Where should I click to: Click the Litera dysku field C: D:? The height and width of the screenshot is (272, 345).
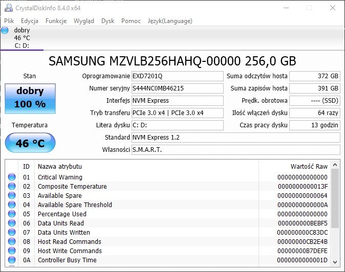[x=178, y=125]
